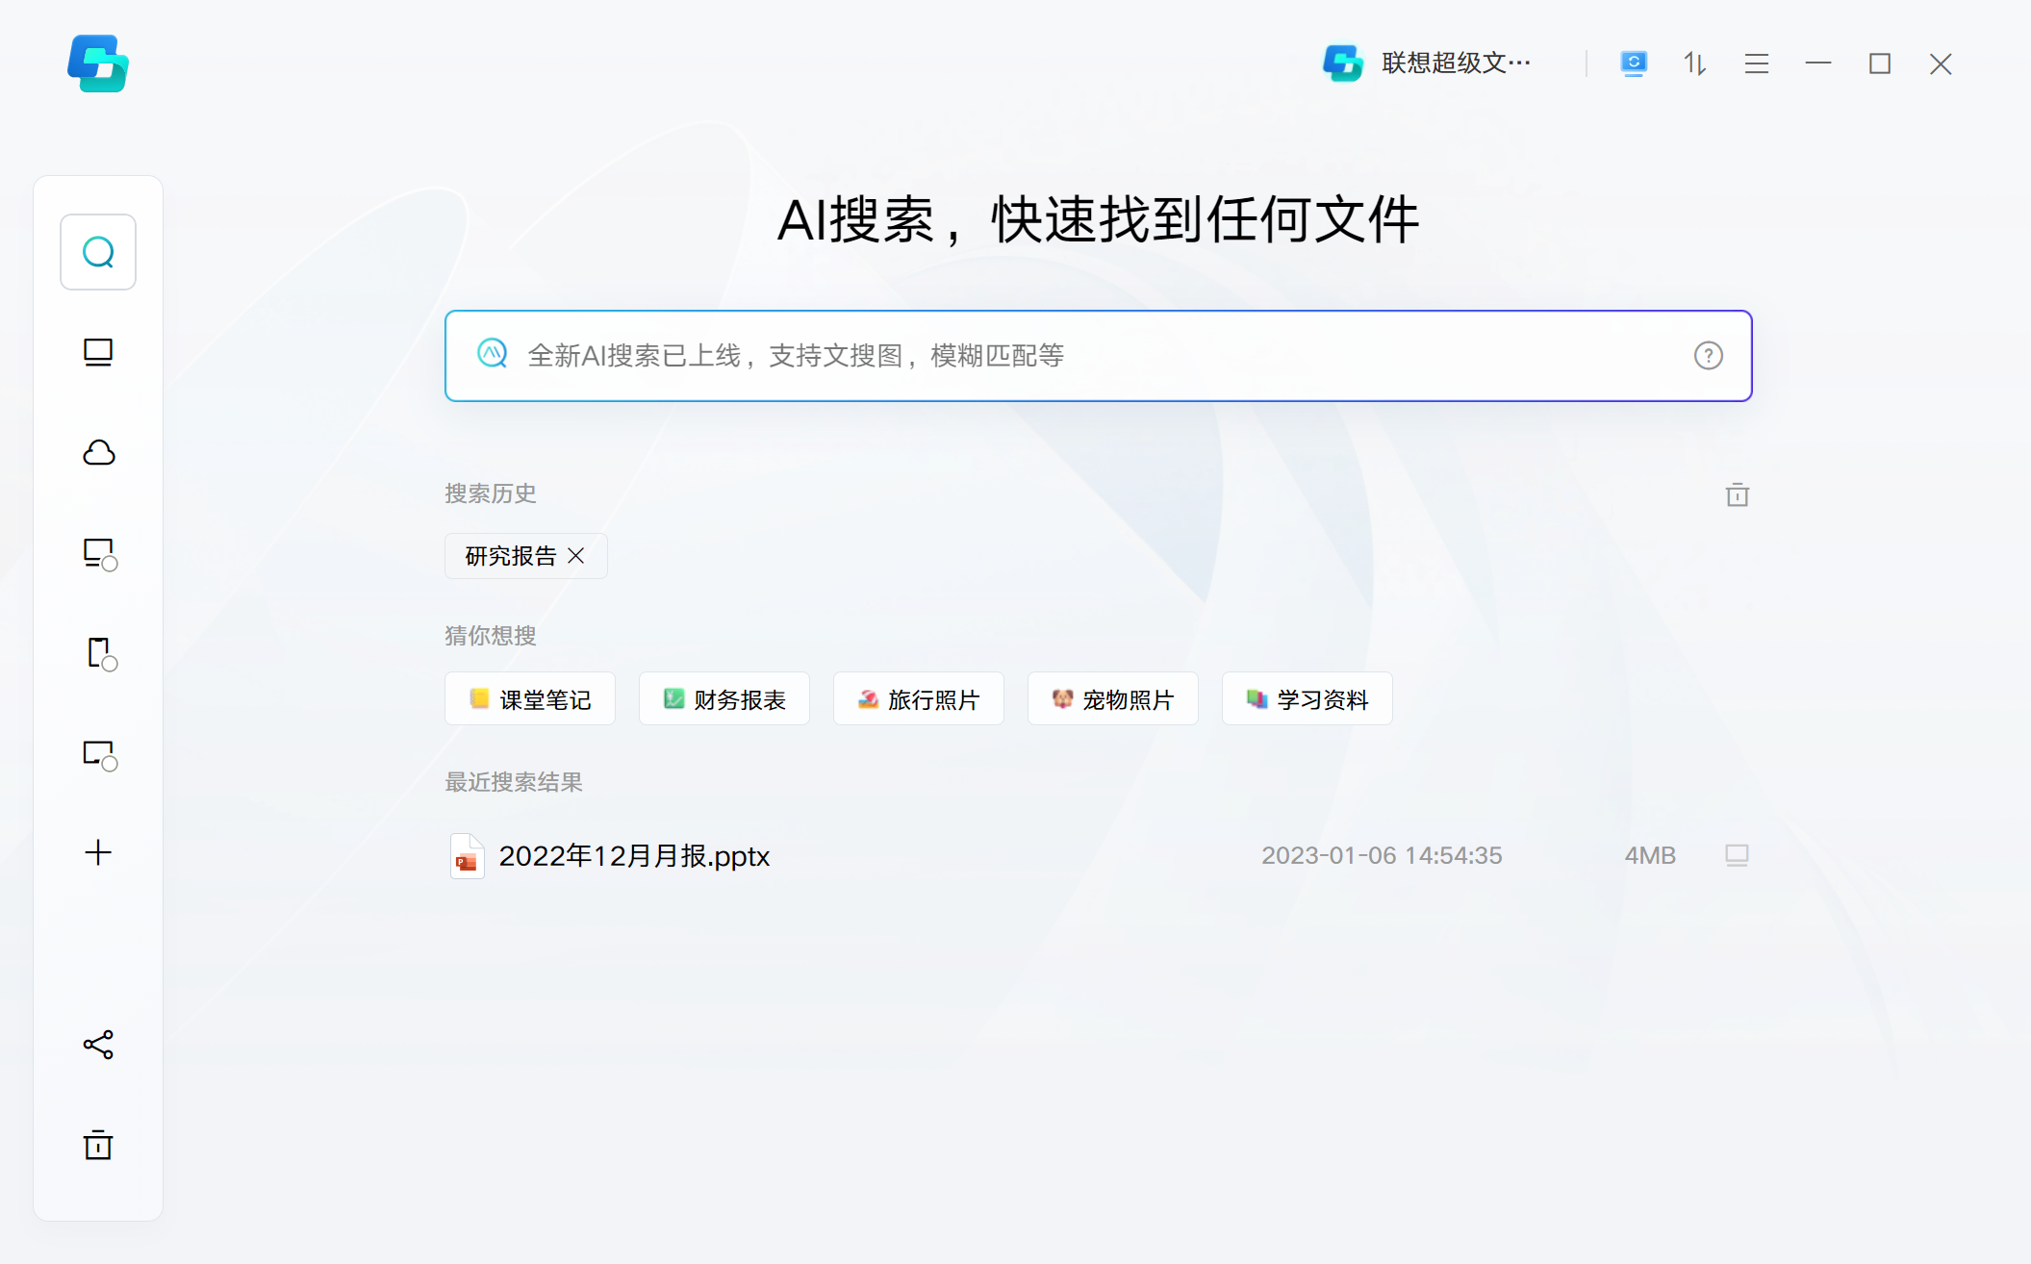Open the share panel in the sidebar
Viewport: 2031px width, 1264px height.
point(97,1046)
